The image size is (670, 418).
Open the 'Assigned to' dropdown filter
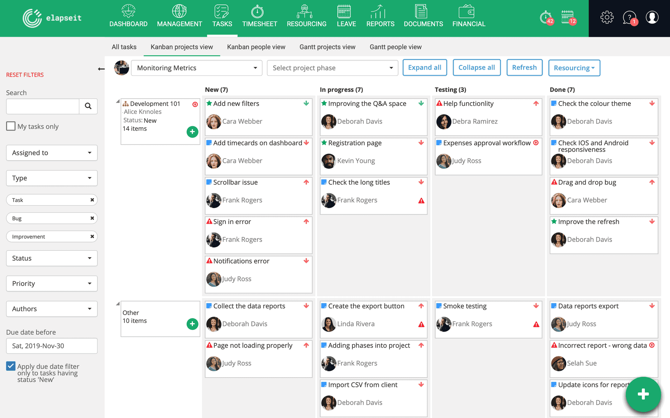(x=52, y=152)
